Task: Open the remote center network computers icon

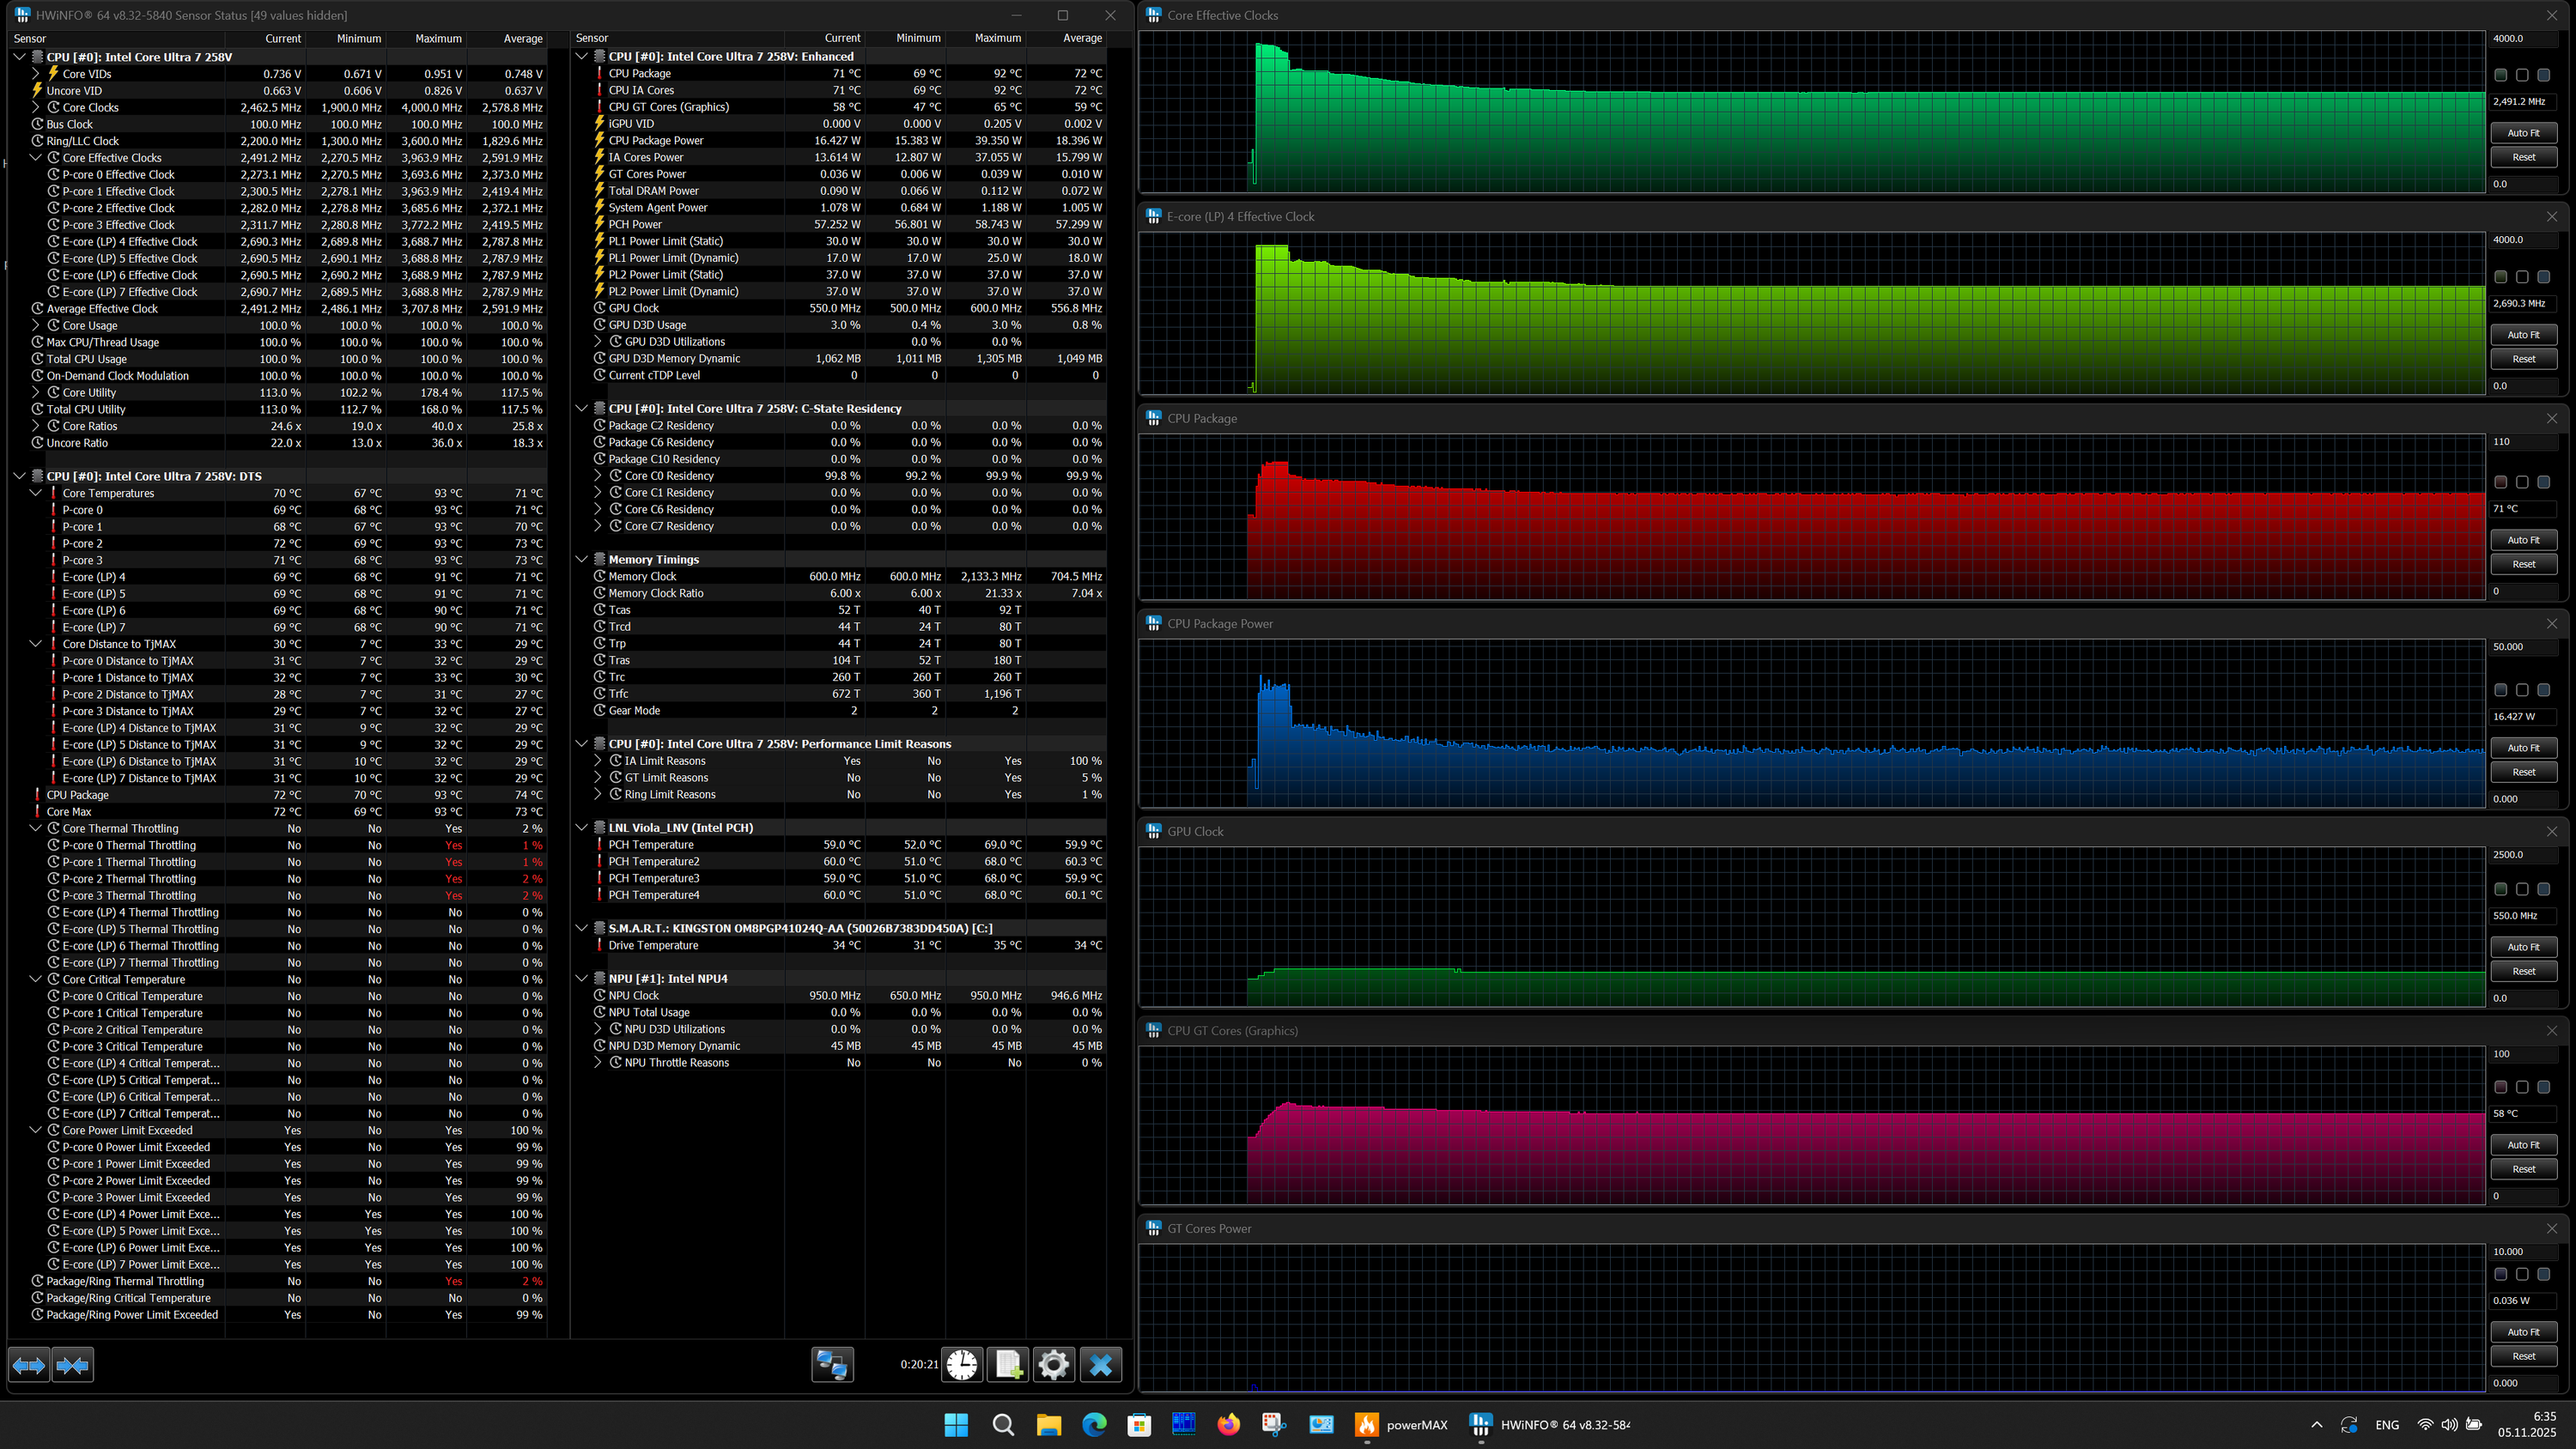Action: pyautogui.click(x=832, y=1365)
